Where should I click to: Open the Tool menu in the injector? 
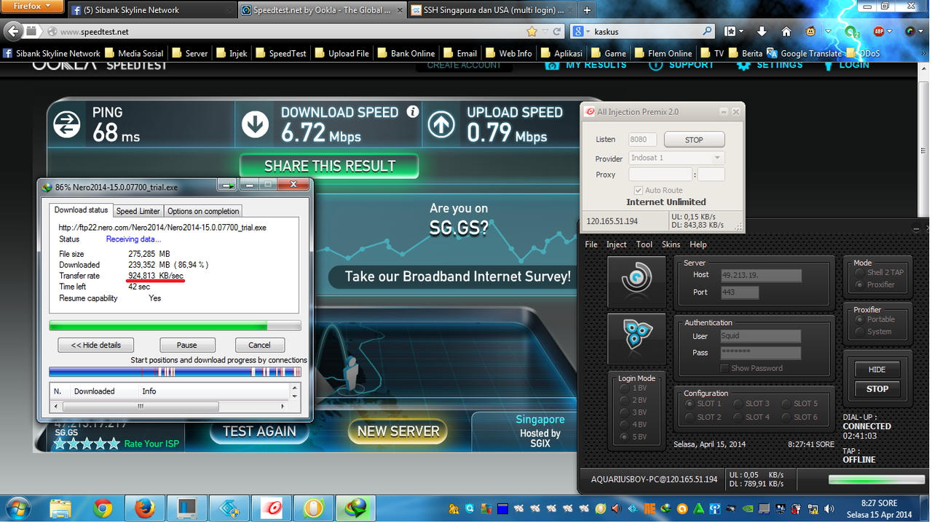[644, 244]
